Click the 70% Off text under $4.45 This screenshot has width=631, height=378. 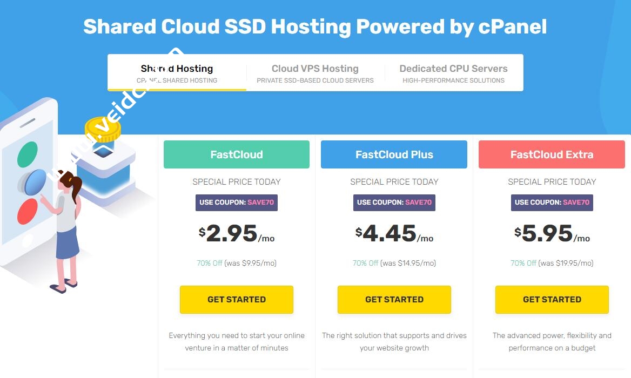pyautogui.click(x=365, y=264)
